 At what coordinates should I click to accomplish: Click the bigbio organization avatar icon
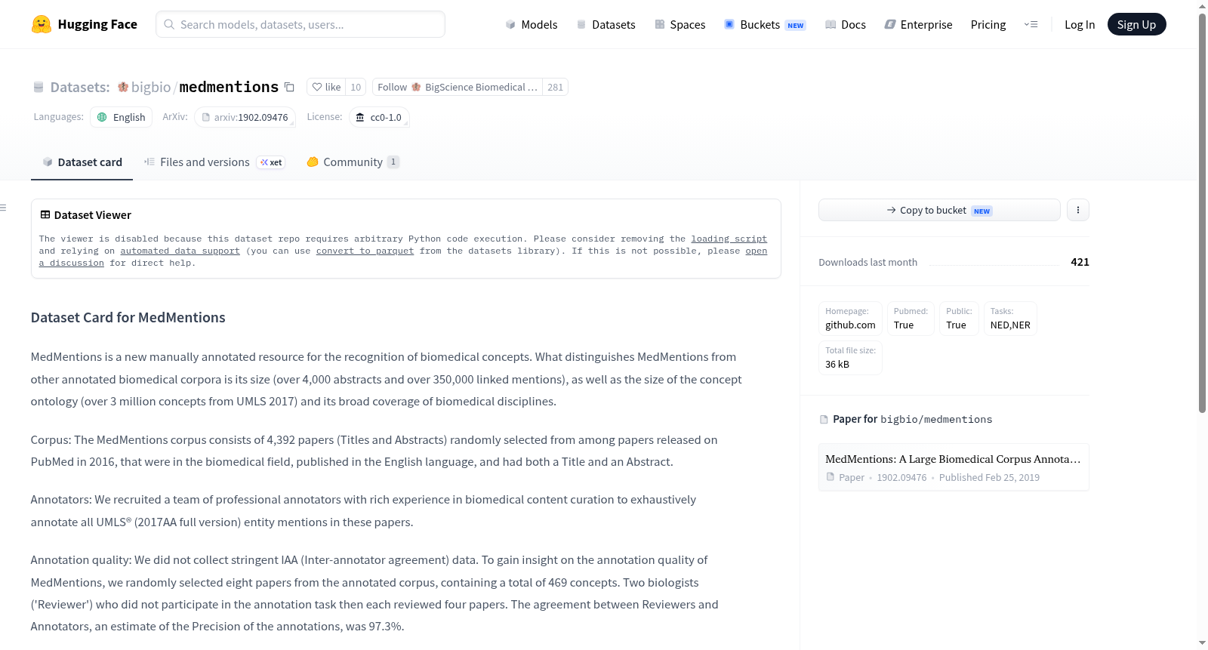(123, 87)
